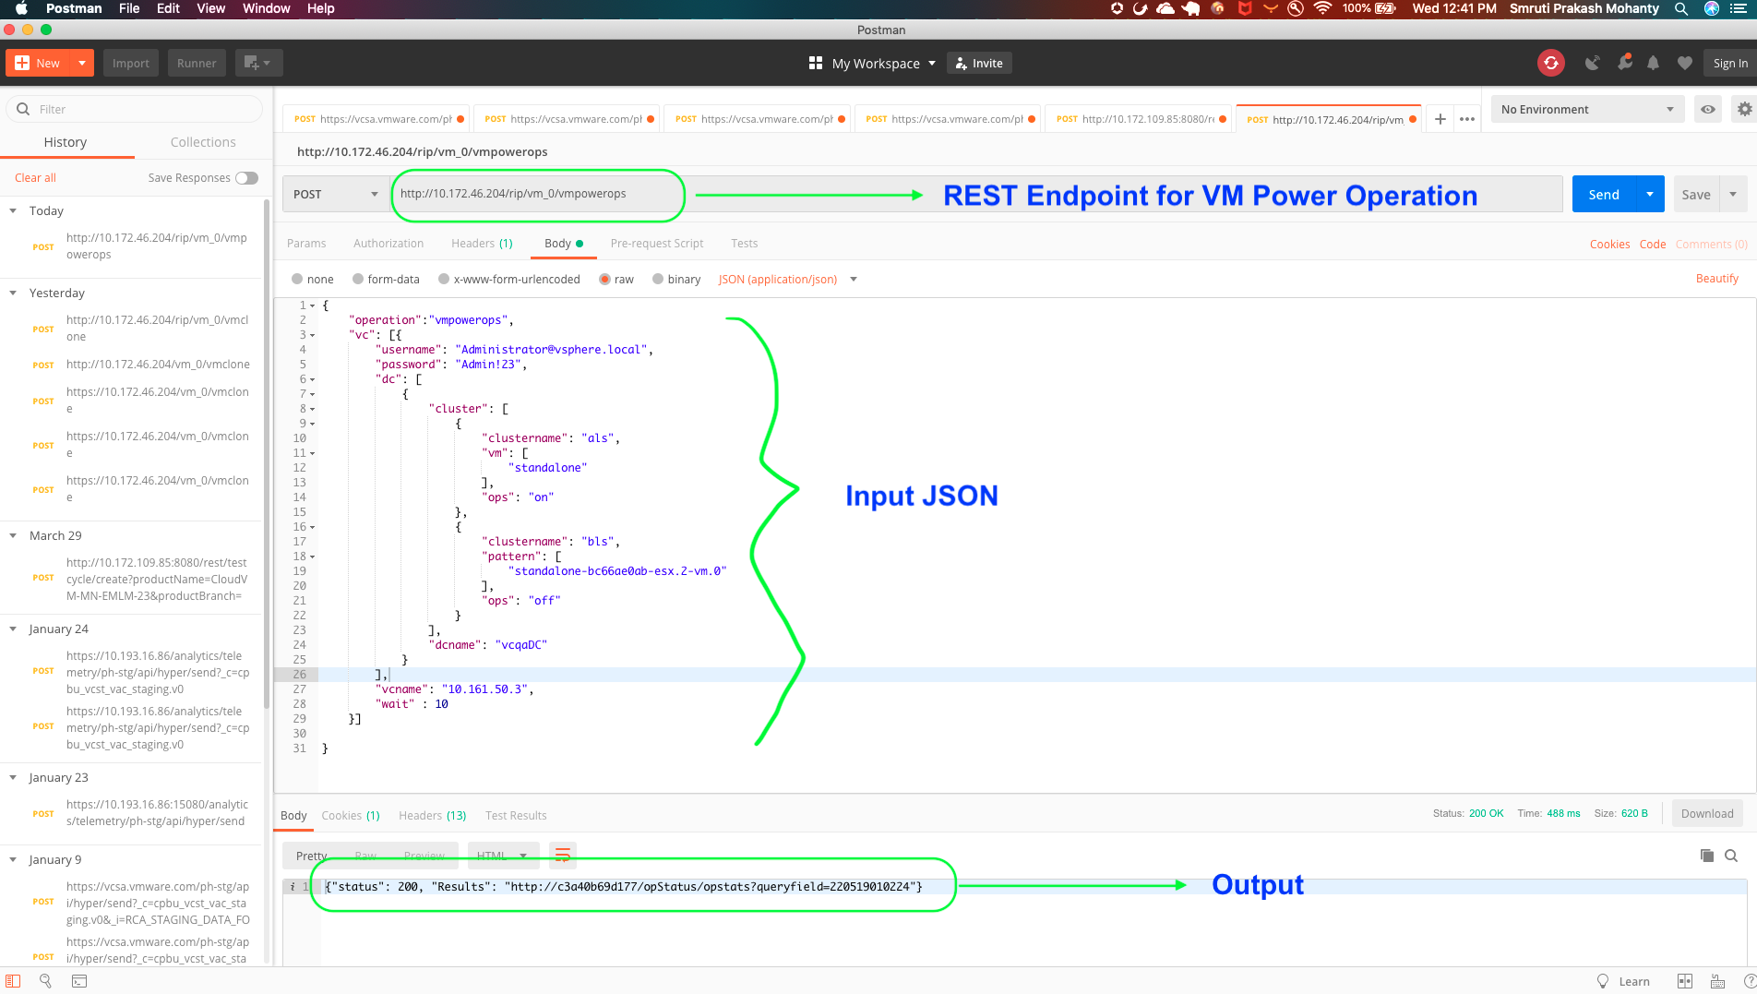Add a new request tab with plus

pos(1440,119)
